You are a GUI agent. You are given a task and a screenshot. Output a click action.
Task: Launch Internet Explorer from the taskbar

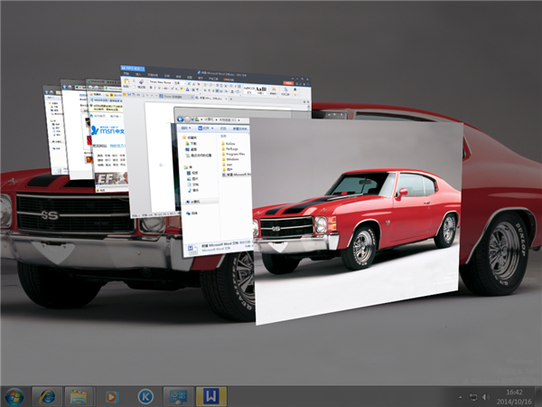point(47,396)
